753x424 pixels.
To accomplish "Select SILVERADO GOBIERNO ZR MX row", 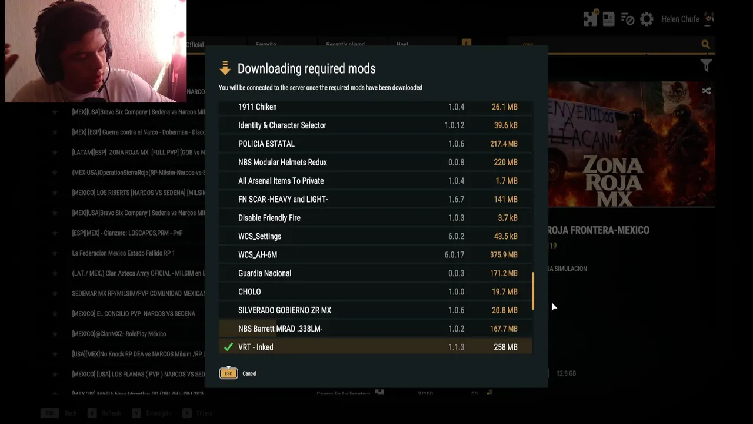I will click(x=375, y=310).
